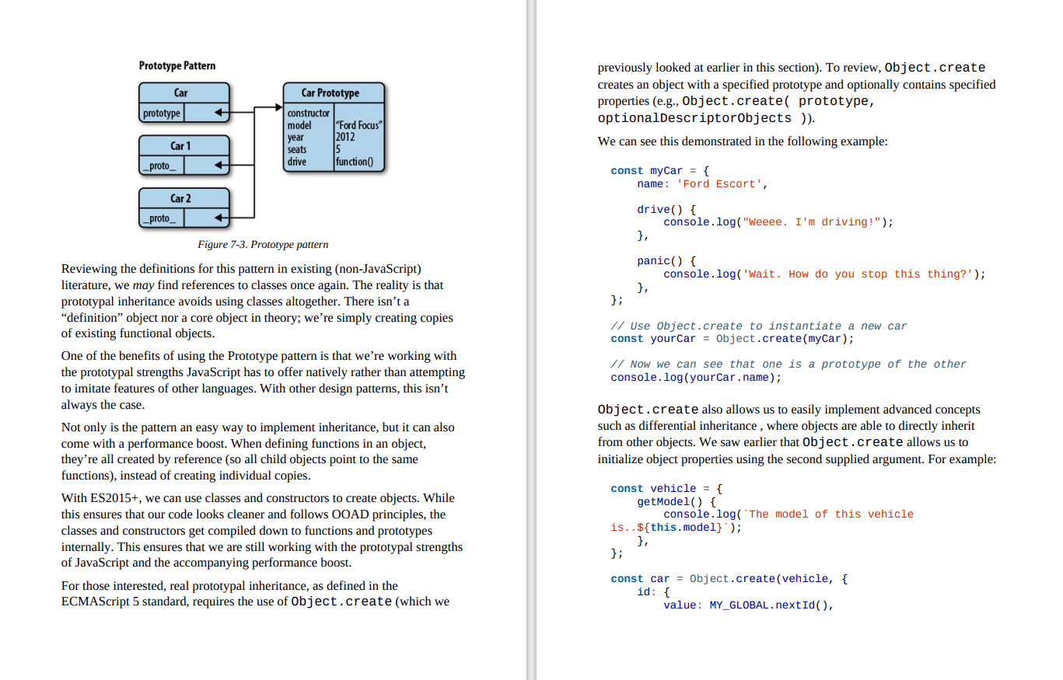Click the "drive() {" code line

click(666, 209)
